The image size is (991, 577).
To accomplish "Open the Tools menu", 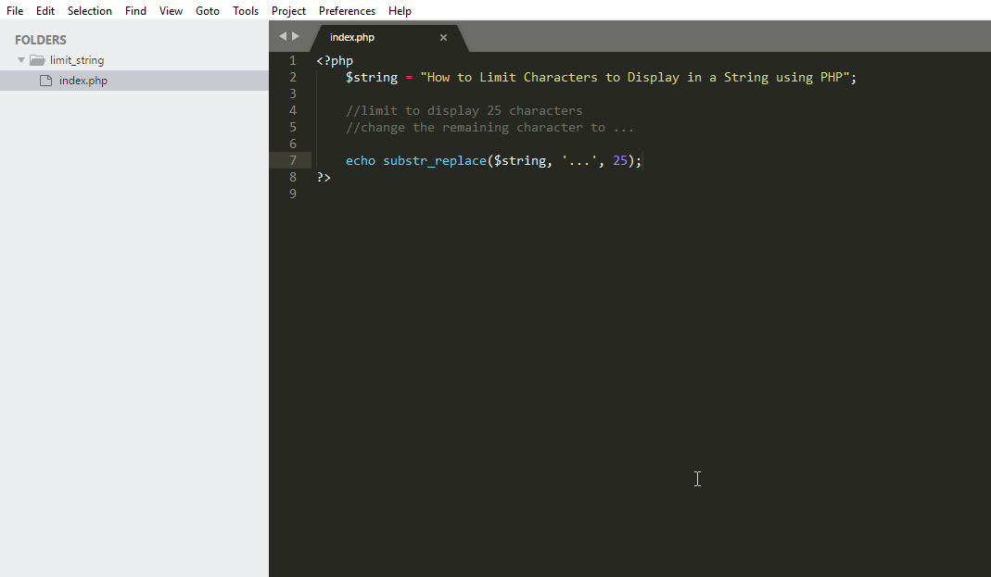I will coord(245,10).
